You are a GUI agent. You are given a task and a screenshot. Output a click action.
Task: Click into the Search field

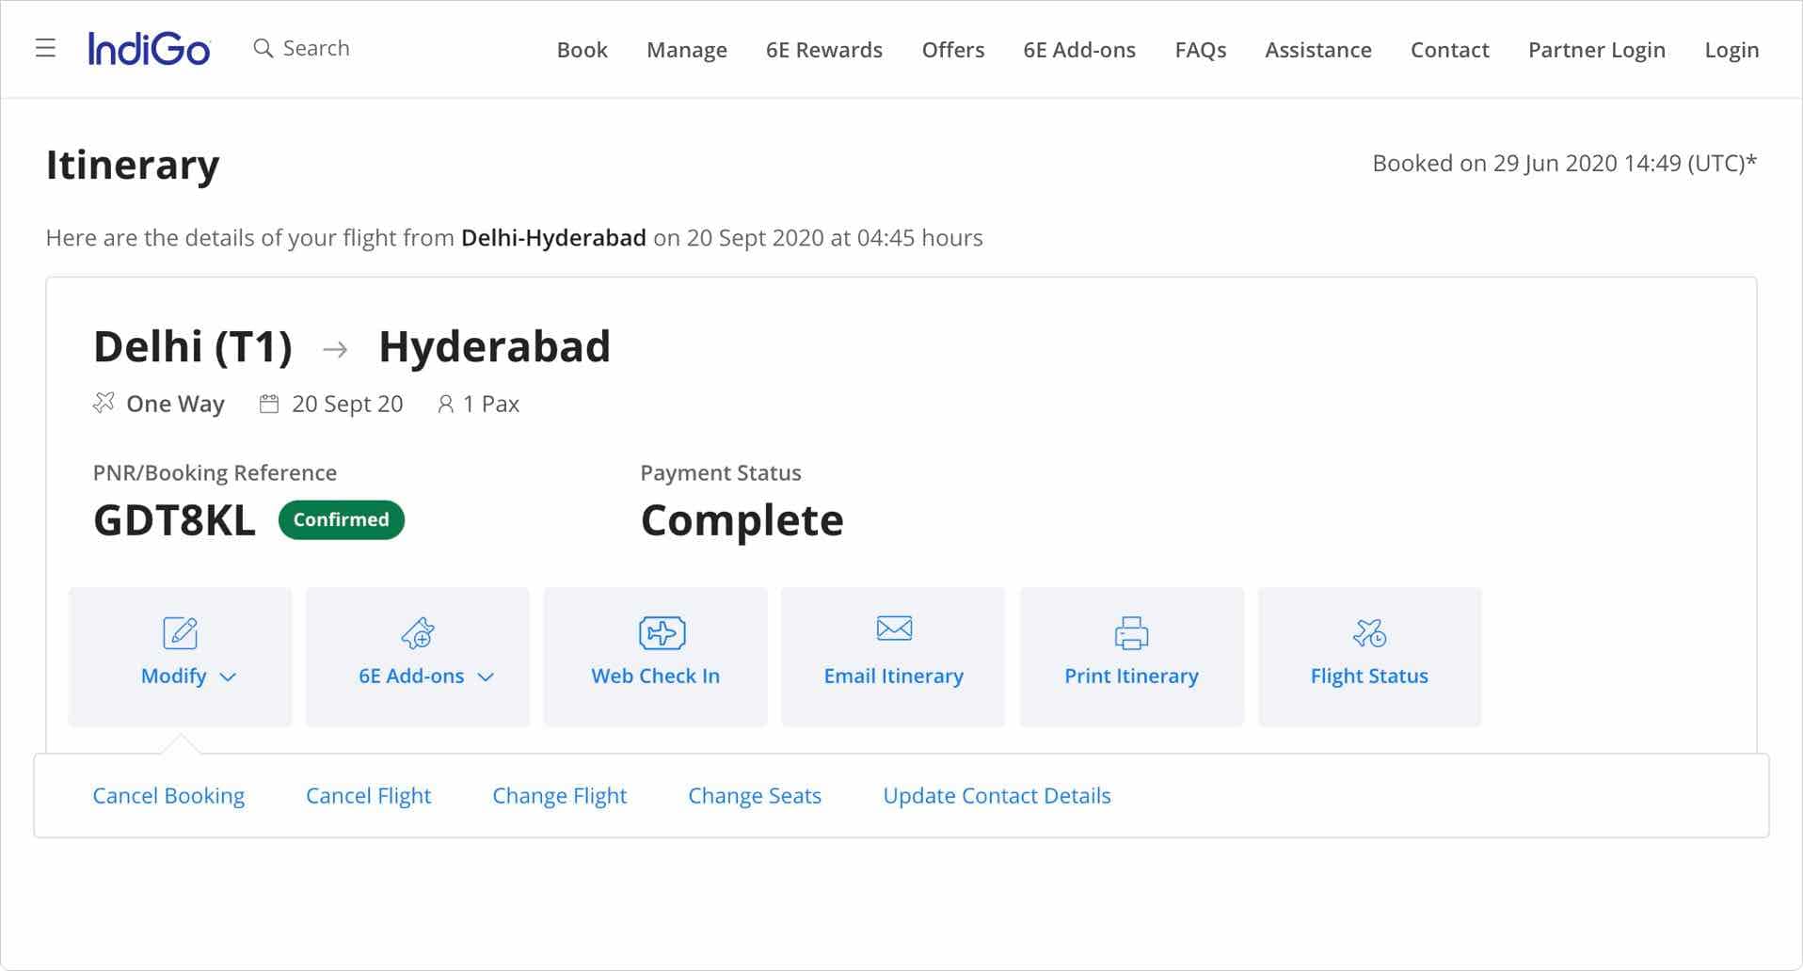tap(316, 48)
